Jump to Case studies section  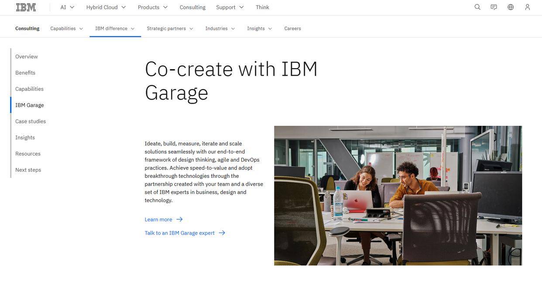coord(31,121)
